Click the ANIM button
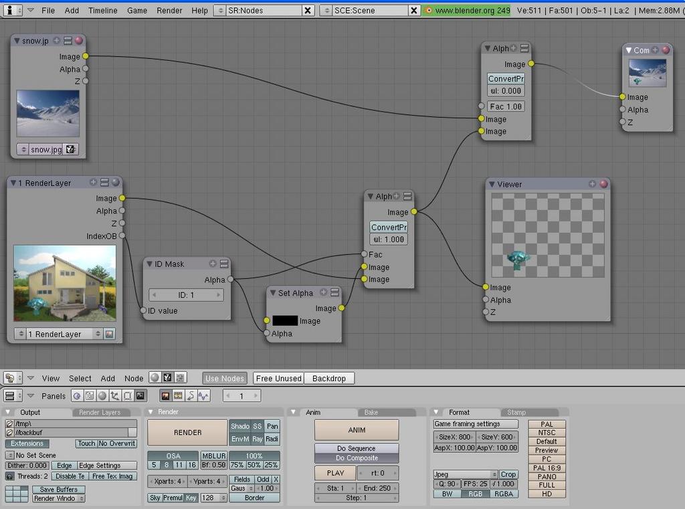Viewport: 685px width, 509px height. click(x=357, y=430)
